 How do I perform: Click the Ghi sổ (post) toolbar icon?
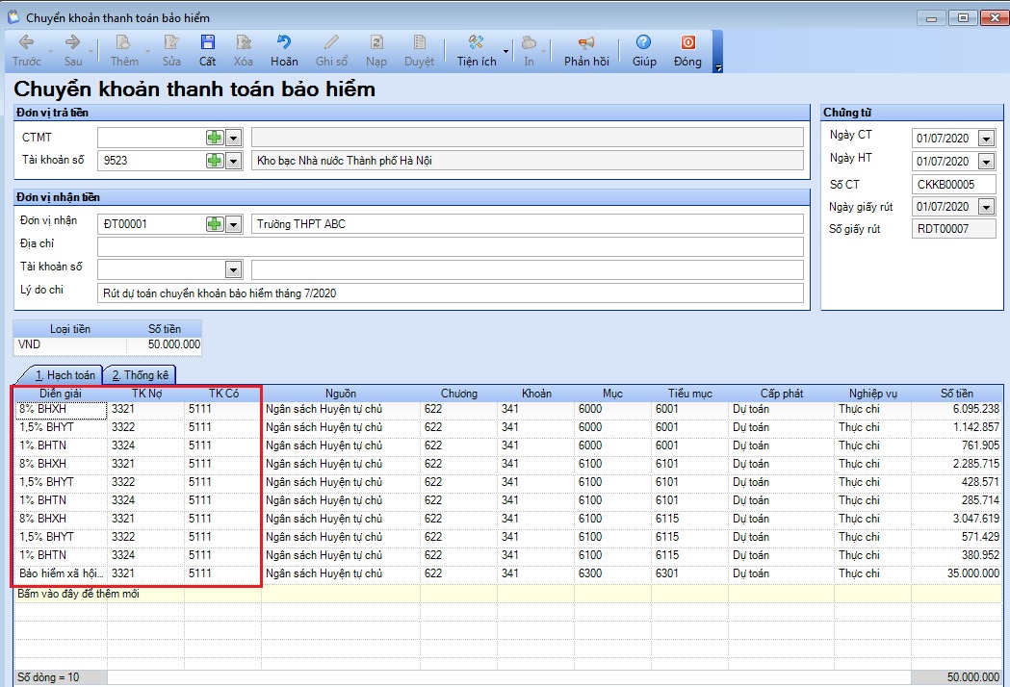331,42
